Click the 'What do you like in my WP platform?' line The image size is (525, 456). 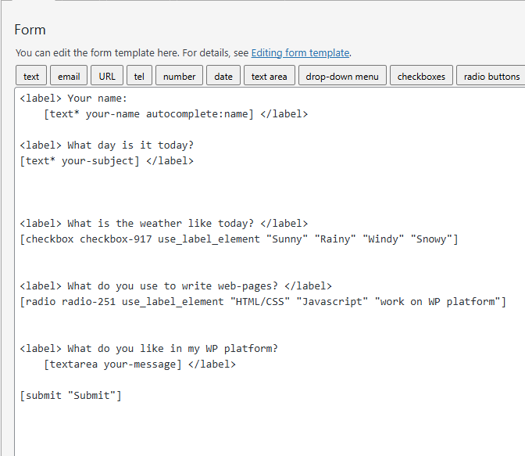coord(148,349)
